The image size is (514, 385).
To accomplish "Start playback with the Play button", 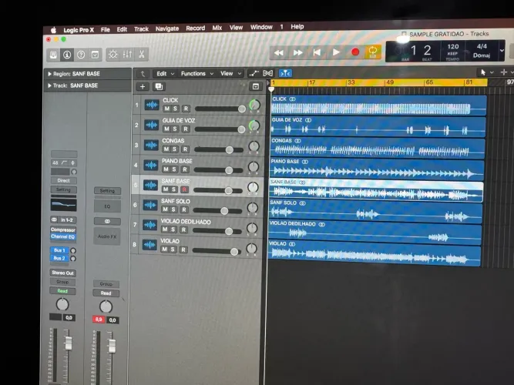I will pyautogui.click(x=336, y=52).
